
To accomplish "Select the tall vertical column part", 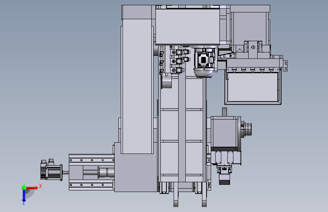I will coord(137,86).
